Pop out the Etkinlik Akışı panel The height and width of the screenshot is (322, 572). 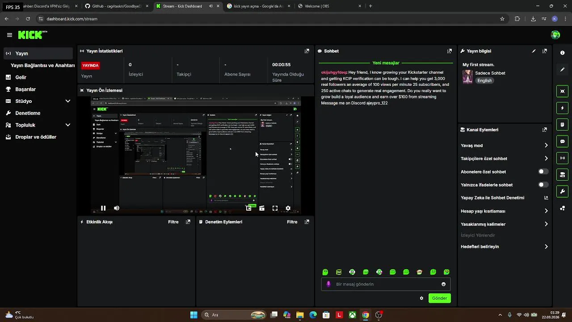pyautogui.click(x=188, y=222)
